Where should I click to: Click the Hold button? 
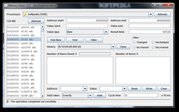100,95
